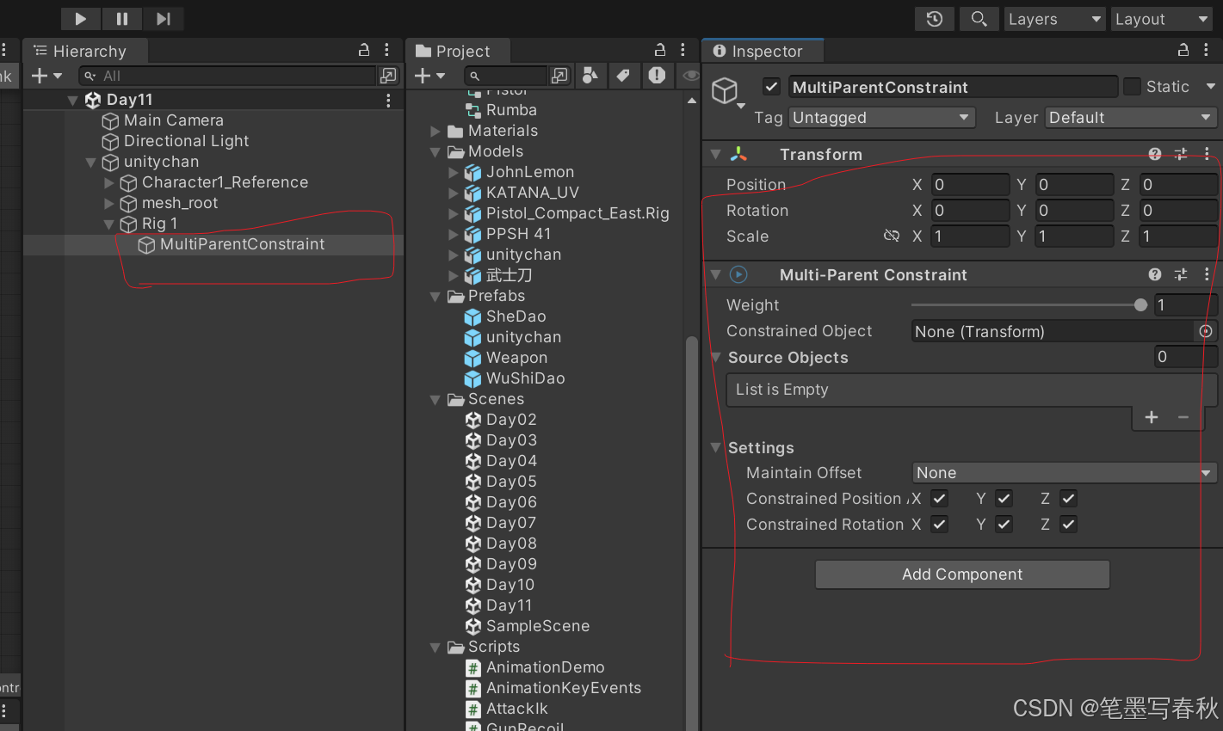Click the plus button to add a Source Object

pyautogui.click(x=1151, y=417)
